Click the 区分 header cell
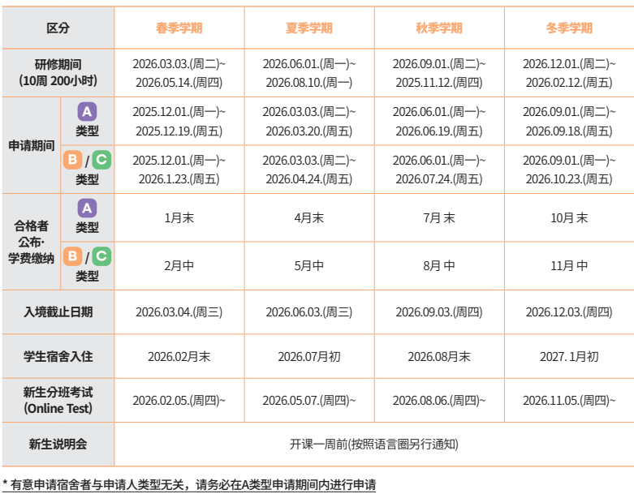This screenshot has height=494, width=634. pos(58,28)
